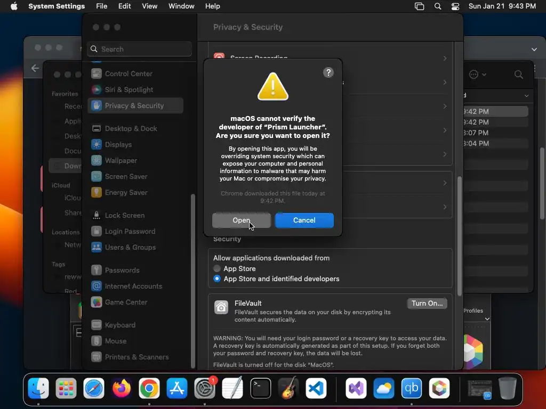This screenshot has width=546, height=409.
Task: Open the Help menu
Action: click(x=212, y=6)
